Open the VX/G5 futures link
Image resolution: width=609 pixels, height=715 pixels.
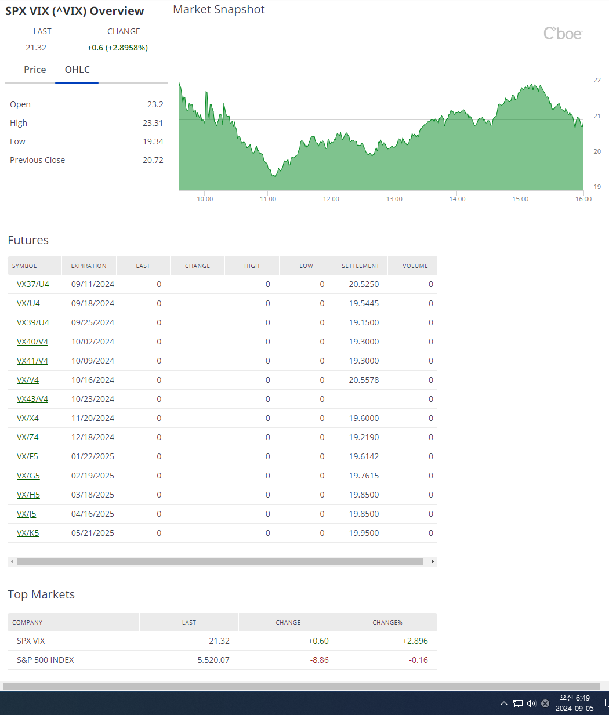tap(28, 476)
